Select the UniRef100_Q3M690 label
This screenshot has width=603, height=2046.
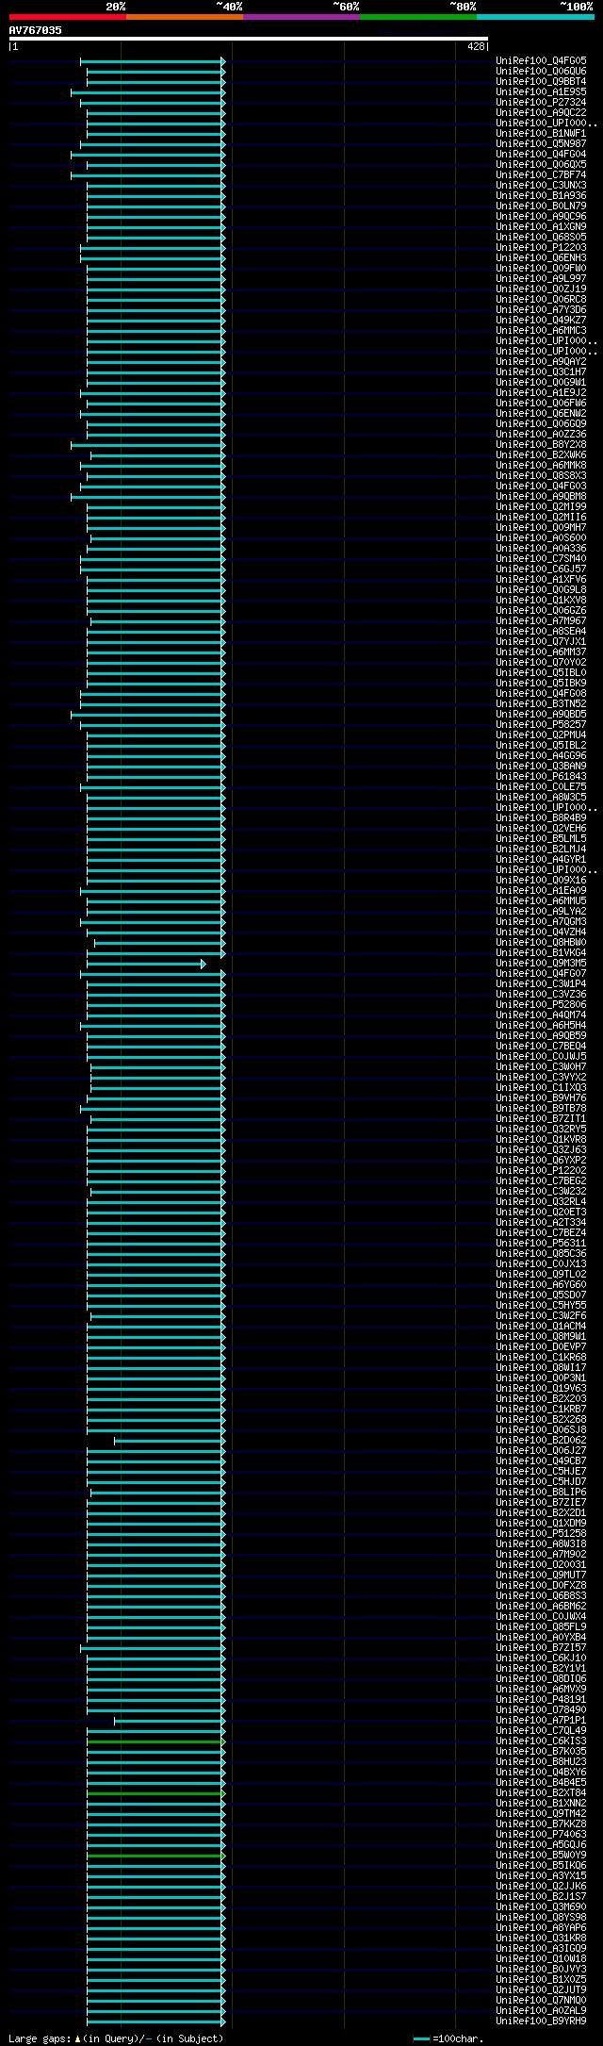(x=541, y=1906)
